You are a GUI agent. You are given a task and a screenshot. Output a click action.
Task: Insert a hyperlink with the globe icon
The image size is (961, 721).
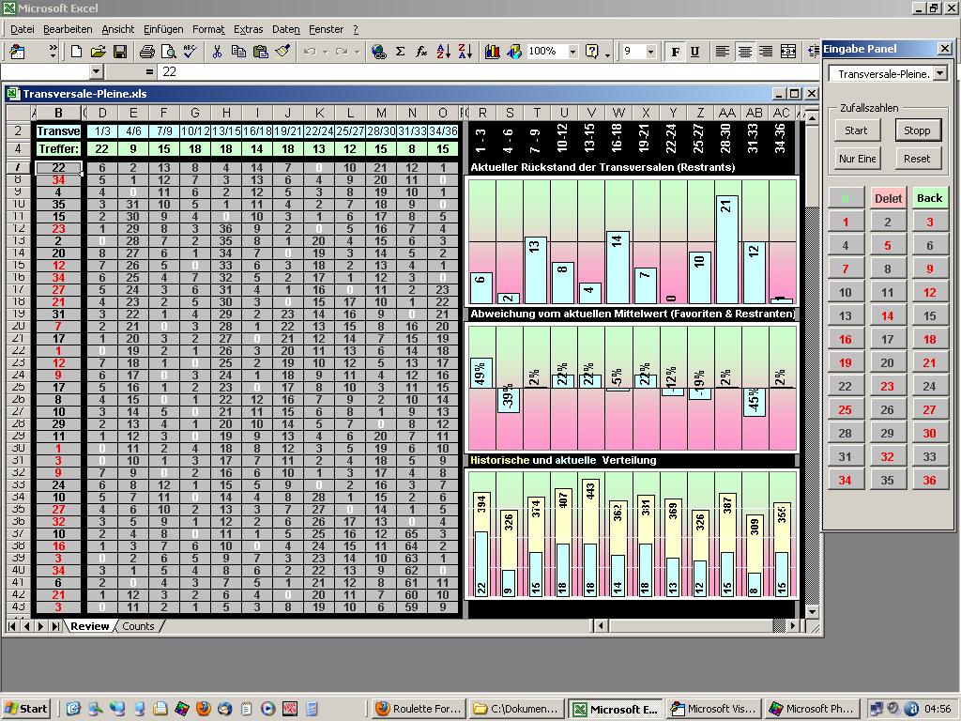click(x=379, y=52)
